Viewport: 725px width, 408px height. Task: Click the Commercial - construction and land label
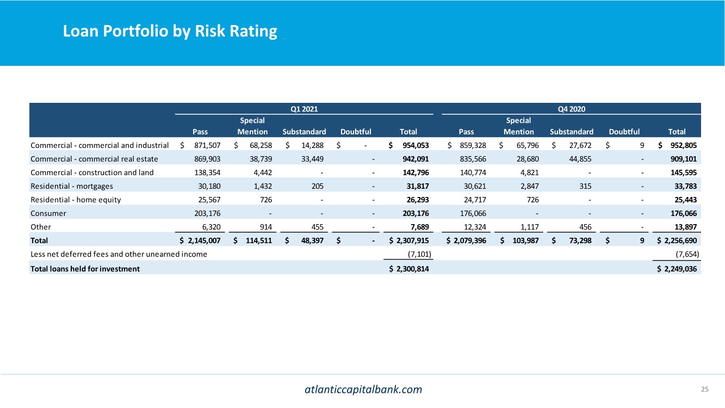point(92,172)
